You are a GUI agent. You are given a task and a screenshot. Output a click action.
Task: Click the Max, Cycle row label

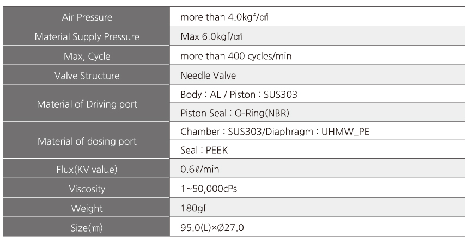coord(87,56)
